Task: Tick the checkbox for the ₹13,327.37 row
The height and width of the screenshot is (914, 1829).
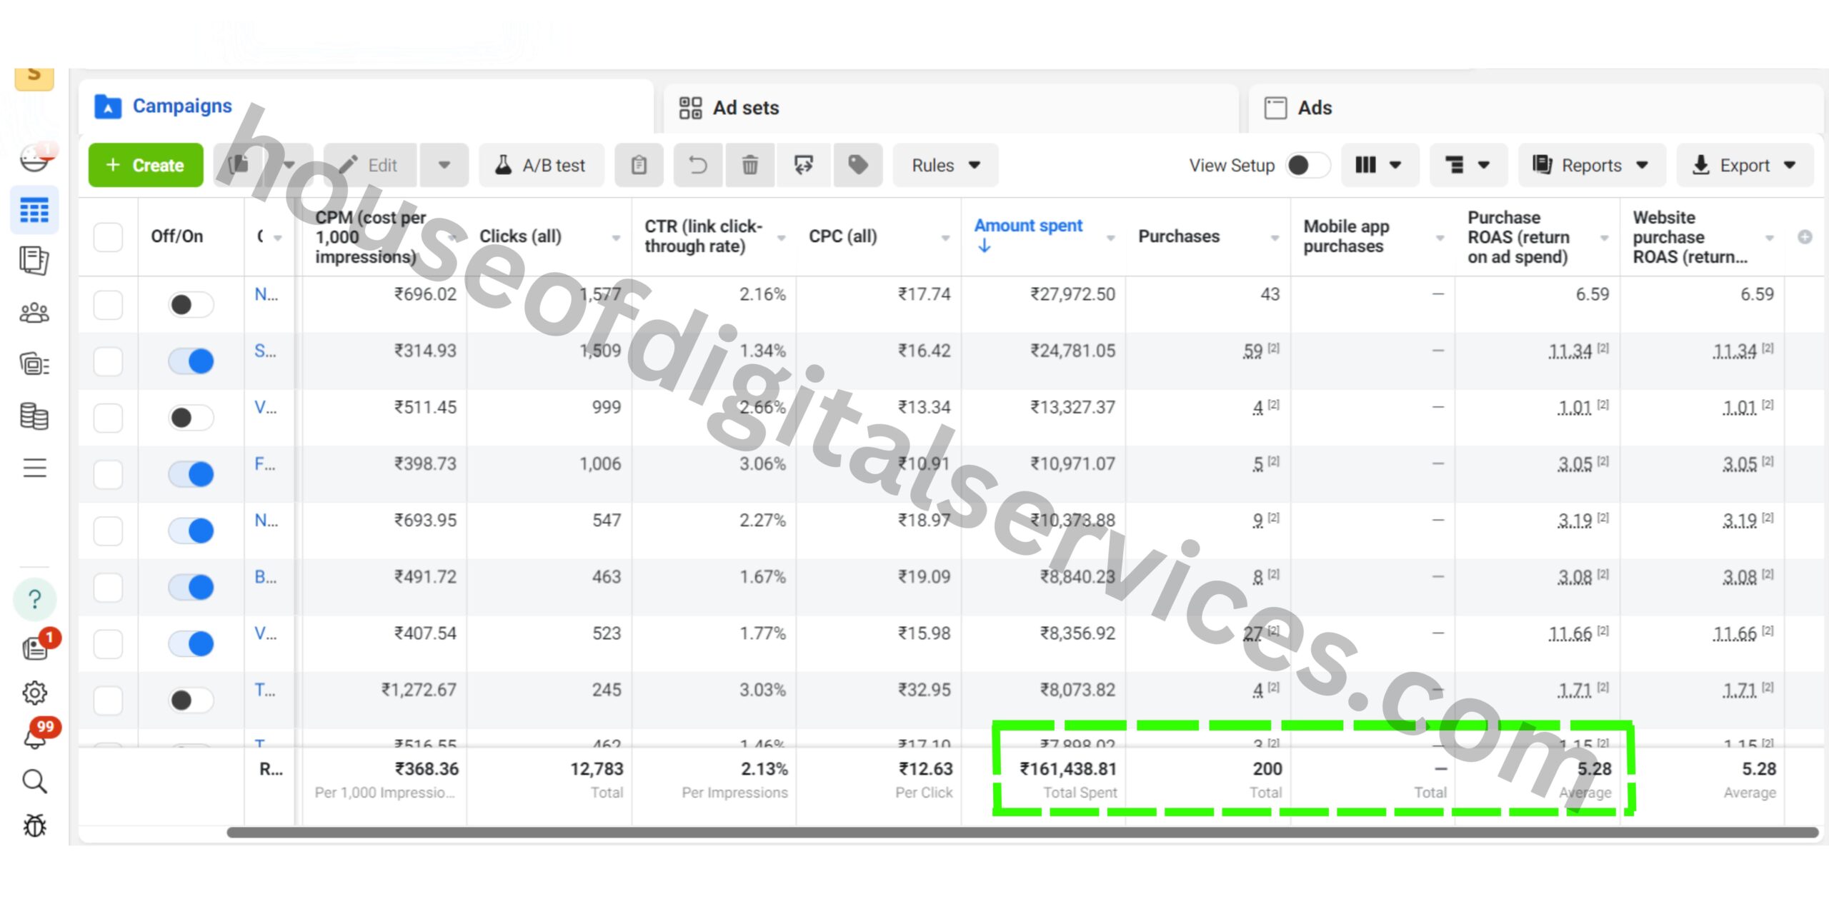Action: point(108,418)
